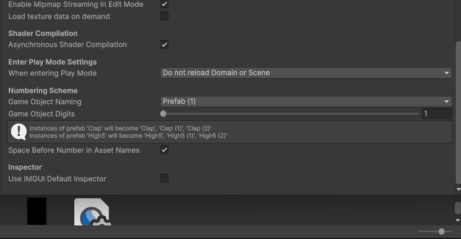Viewport: 461px width, 239px height.
Task: Click the Asynchronous Shader Compilation label
Action: tap(68, 45)
